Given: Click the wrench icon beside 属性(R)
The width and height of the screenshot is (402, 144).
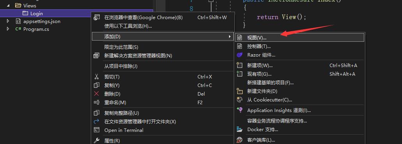Looking at the screenshot, I should tap(96, 140).
